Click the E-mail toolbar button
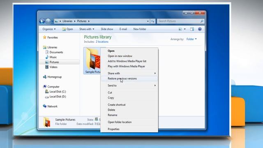The image size is (263, 148). pos(123,29)
